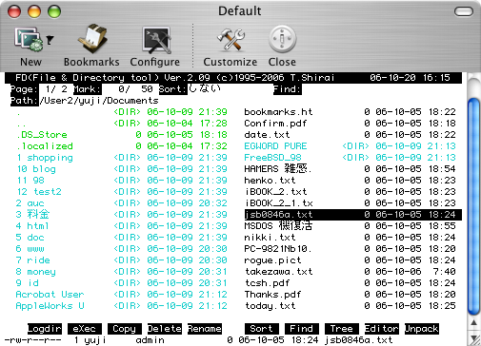Select the tcsh.pdf file
The image size is (481, 346).
click(351, 283)
